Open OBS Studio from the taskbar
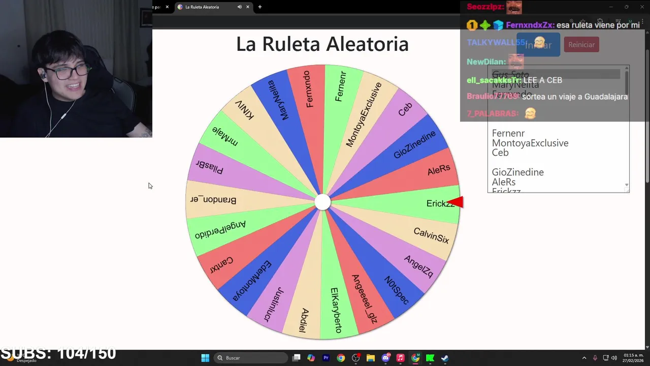This screenshot has width=650, height=366. tap(356, 358)
